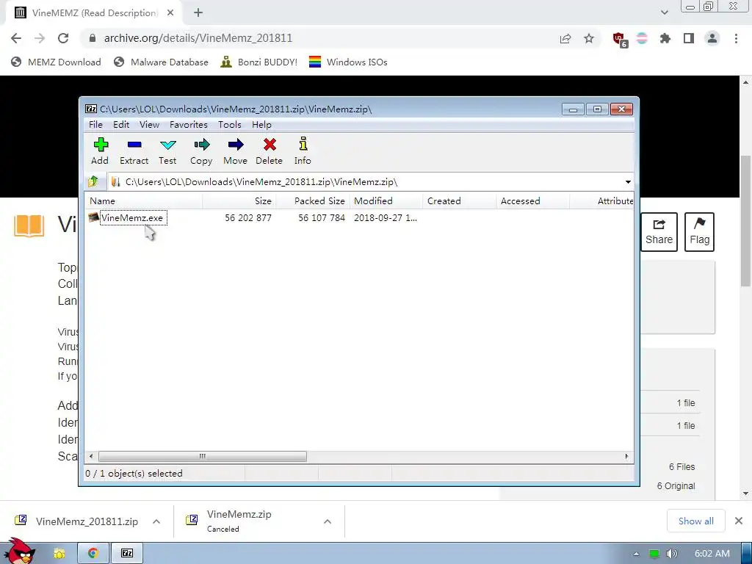Open the volume speaker tray icon
Screen dimensions: 752x564
click(671, 554)
